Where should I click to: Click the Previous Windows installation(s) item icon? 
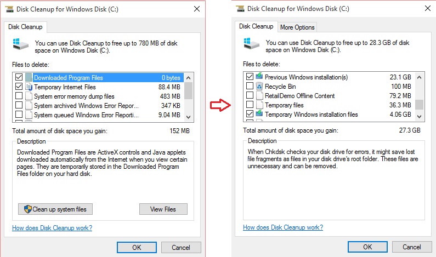point(259,77)
